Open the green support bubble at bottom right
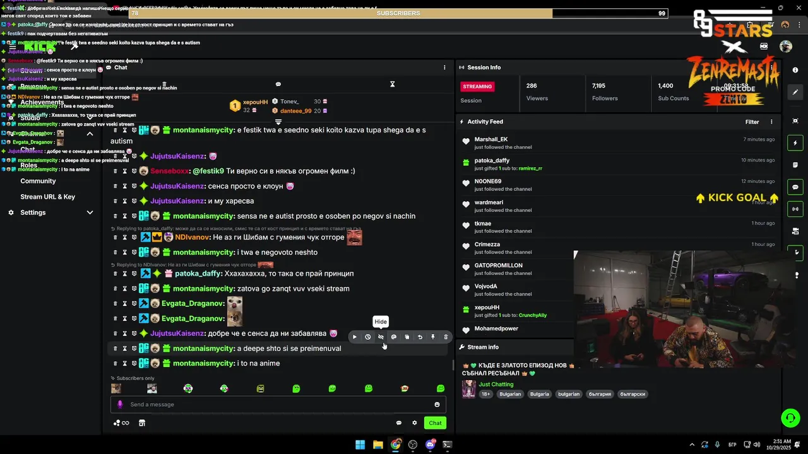 pyautogui.click(x=790, y=418)
